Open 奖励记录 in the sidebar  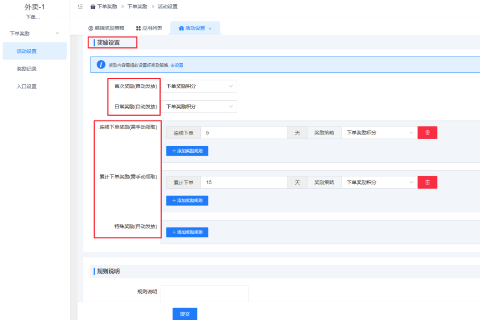click(x=27, y=69)
